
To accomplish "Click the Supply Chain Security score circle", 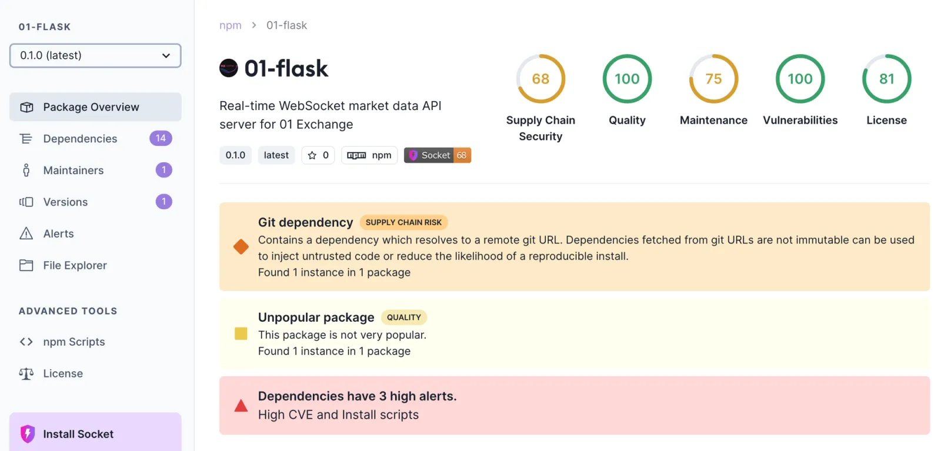I will (x=540, y=79).
